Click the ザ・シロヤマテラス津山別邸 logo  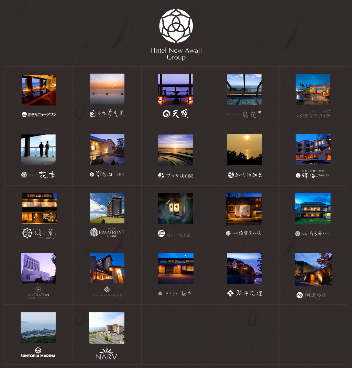pyautogui.click(x=107, y=292)
